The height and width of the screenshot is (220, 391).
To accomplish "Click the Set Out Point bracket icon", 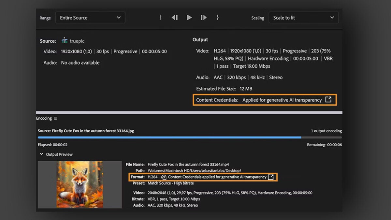I will [x=218, y=18].
